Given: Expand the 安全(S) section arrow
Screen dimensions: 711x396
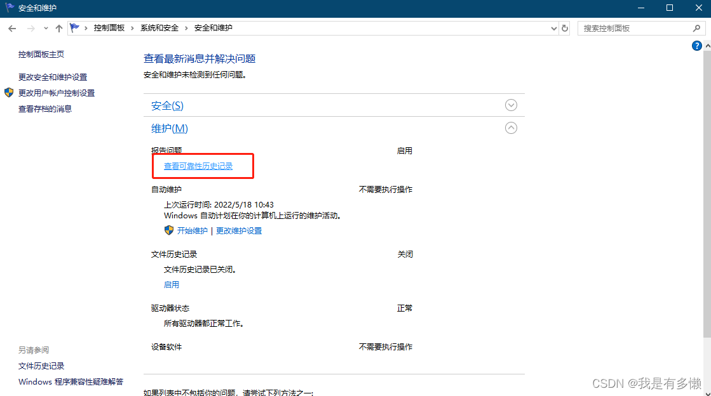Looking at the screenshot, I should point(511,105).
